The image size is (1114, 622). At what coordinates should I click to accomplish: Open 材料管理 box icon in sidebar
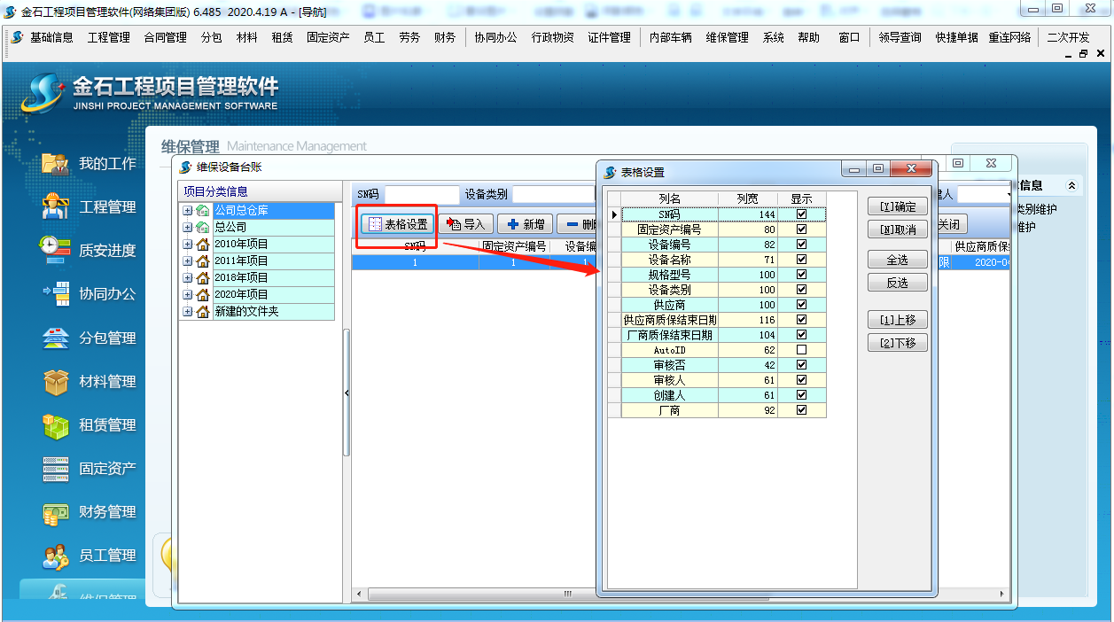56,381
